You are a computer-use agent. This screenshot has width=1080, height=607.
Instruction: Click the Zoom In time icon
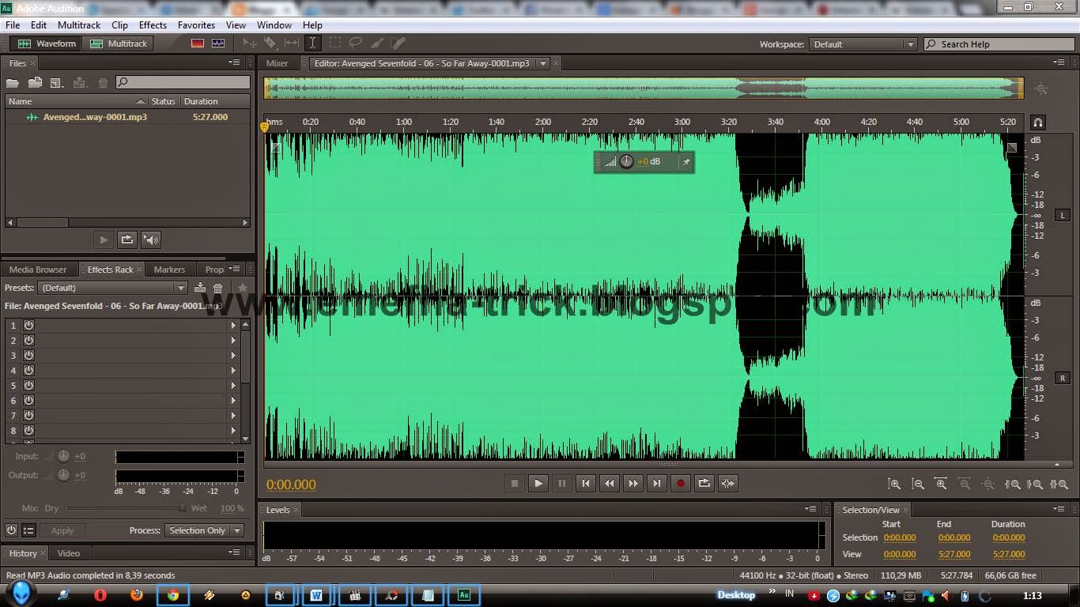pos(941,484)
